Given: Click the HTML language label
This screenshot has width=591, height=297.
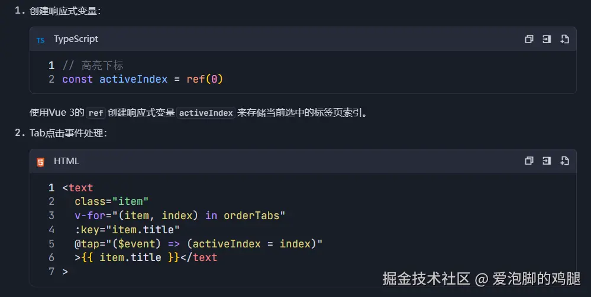Looking at the screenshot, I should click(66, 161).
